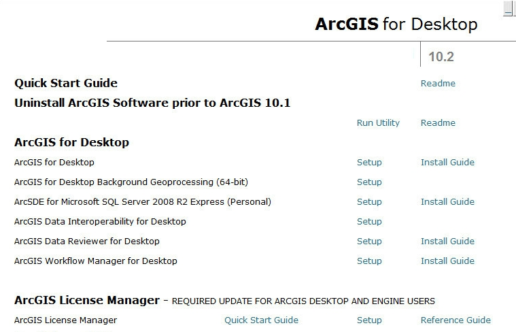Click the 'ArcGIS Data Interoperability for Desktop' label
Viewport: 516px width, 332px height.
(x=100, y=222)
